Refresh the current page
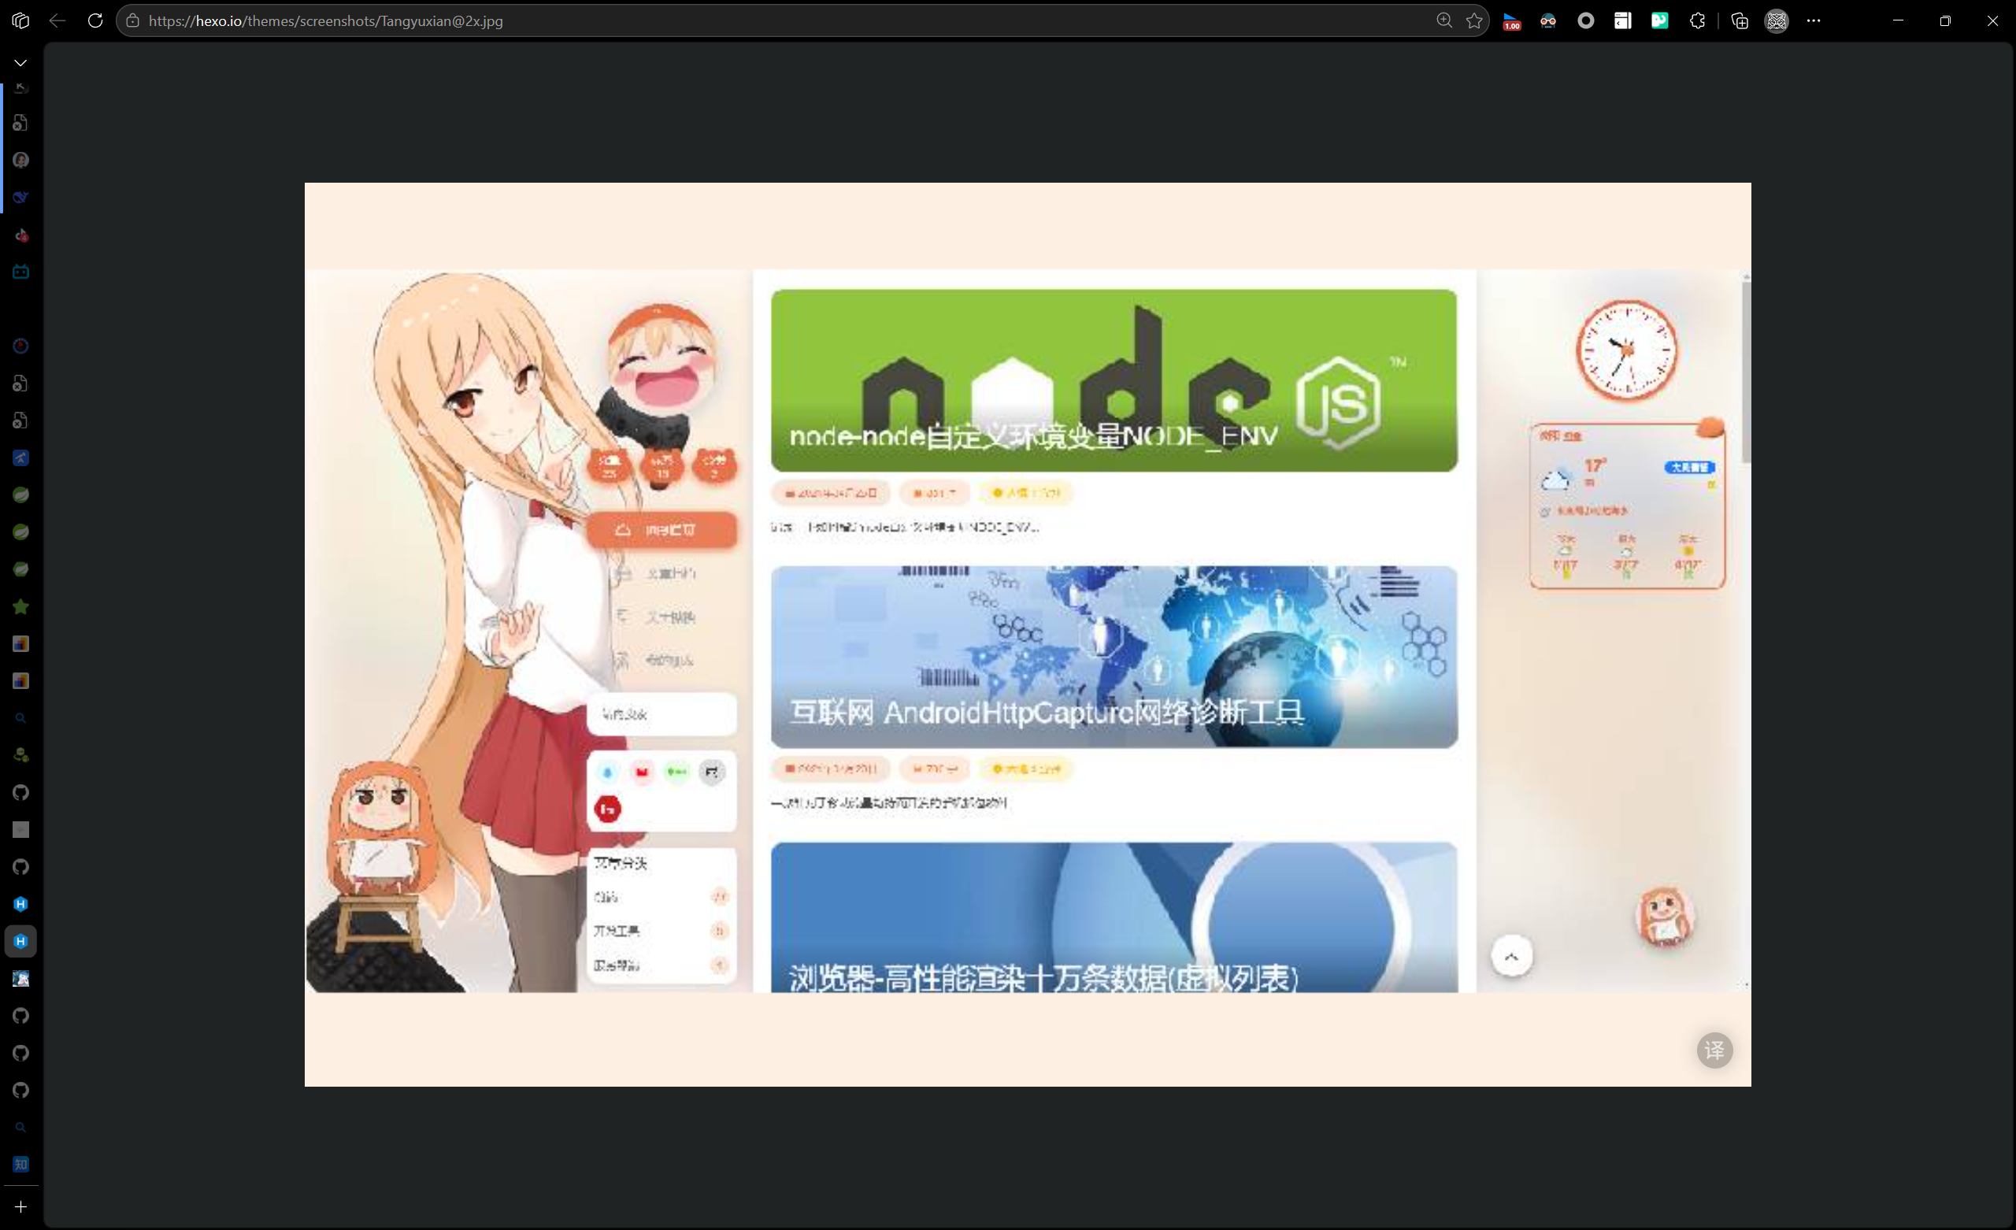This screenshot has height=1230, width=2016. coord(95,20)
